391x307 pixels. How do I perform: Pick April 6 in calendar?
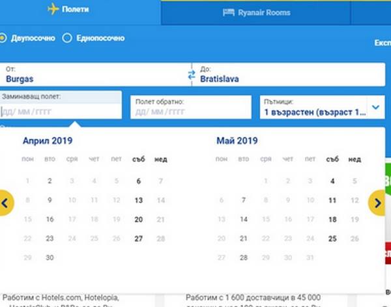pyautogui.click(x=139, y=181)
